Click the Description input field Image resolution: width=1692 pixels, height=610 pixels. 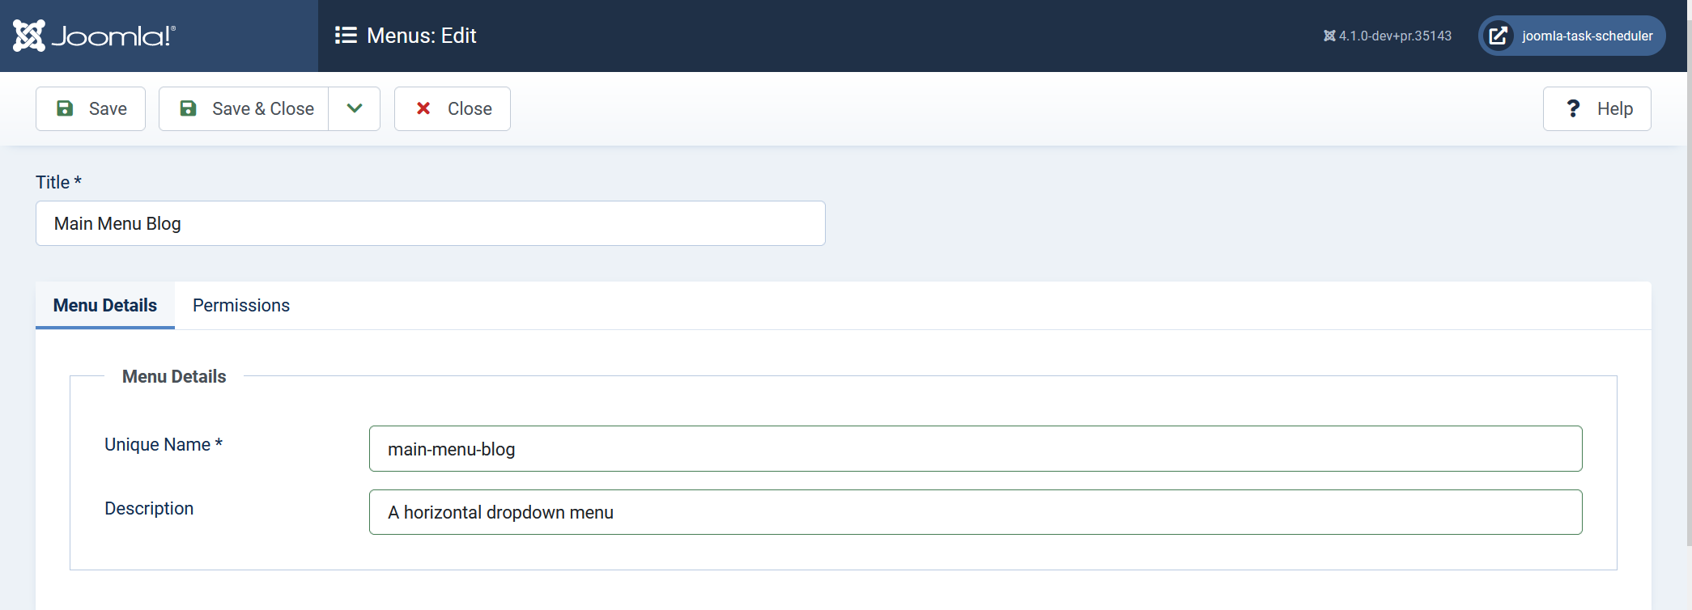coord(976,512)
